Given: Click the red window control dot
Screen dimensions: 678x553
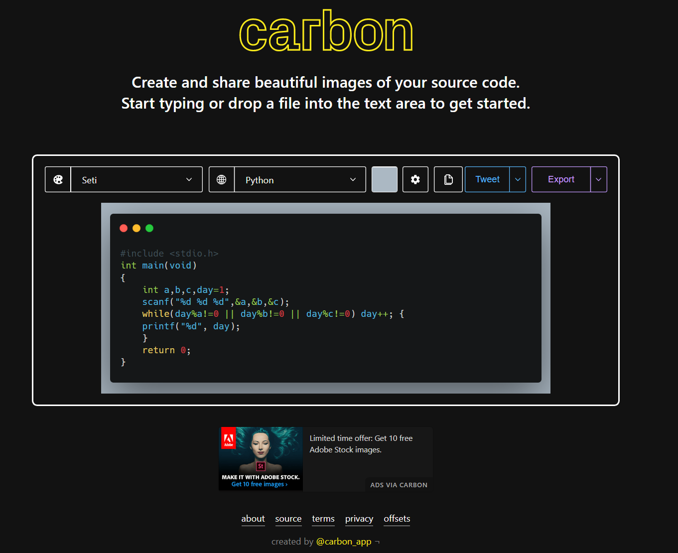Looking at the screenshot, I should click(x=124, y=228).
